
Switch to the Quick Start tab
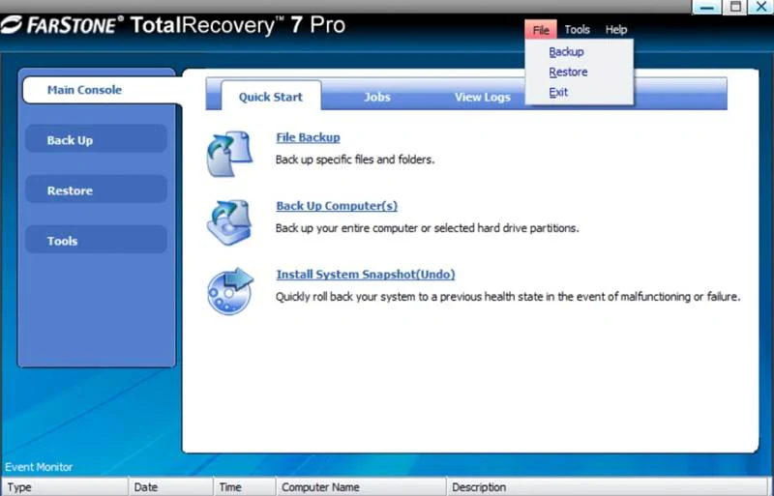(271, 97)
